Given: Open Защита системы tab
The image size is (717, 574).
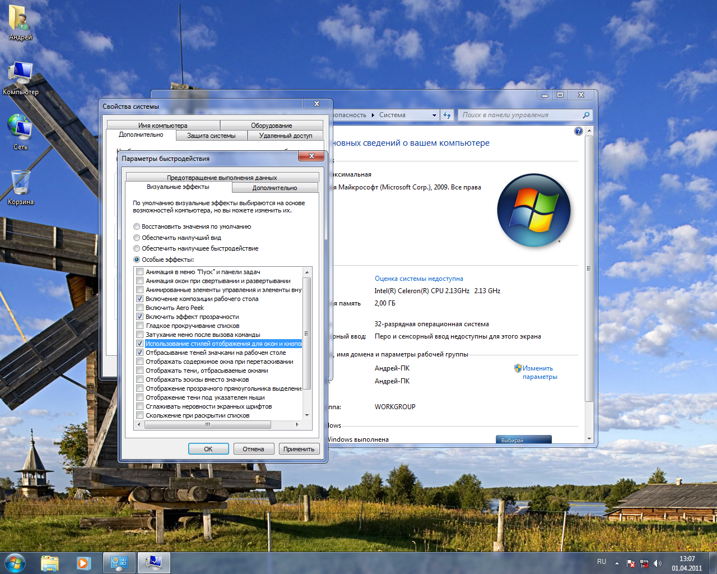Looking at the screenshot, I should (x=211, y=136).
